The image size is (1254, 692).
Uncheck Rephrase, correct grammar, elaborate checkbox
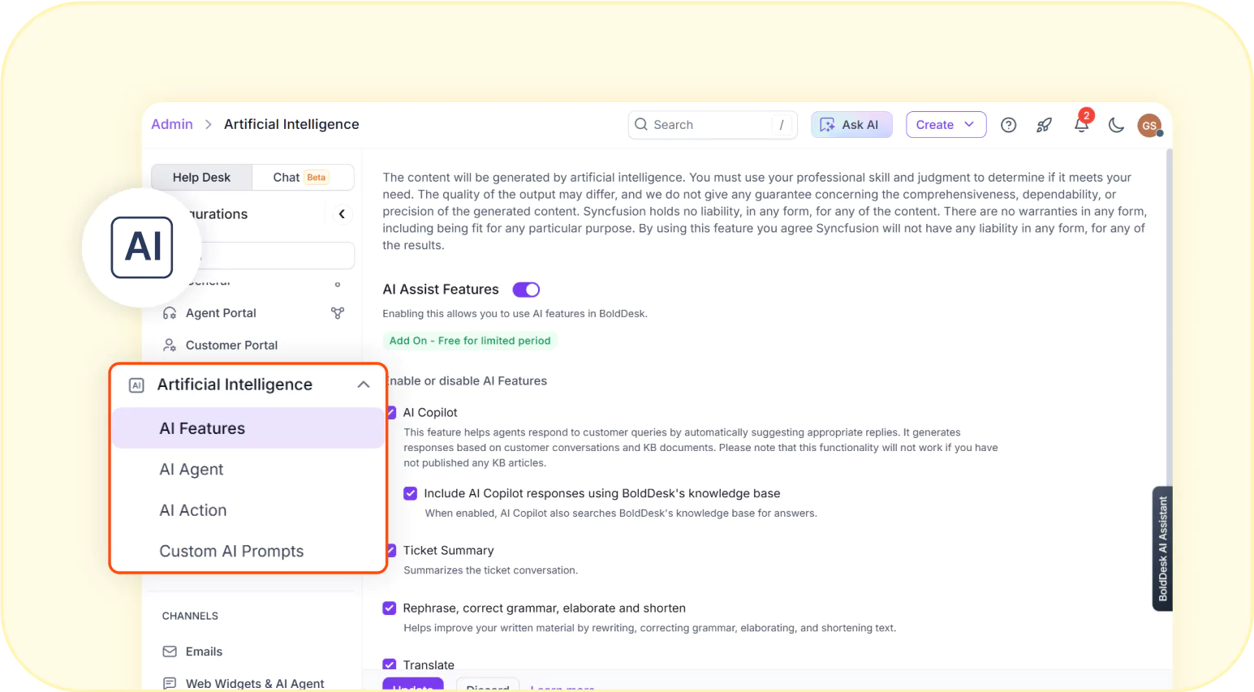click(x=390, y=608)
